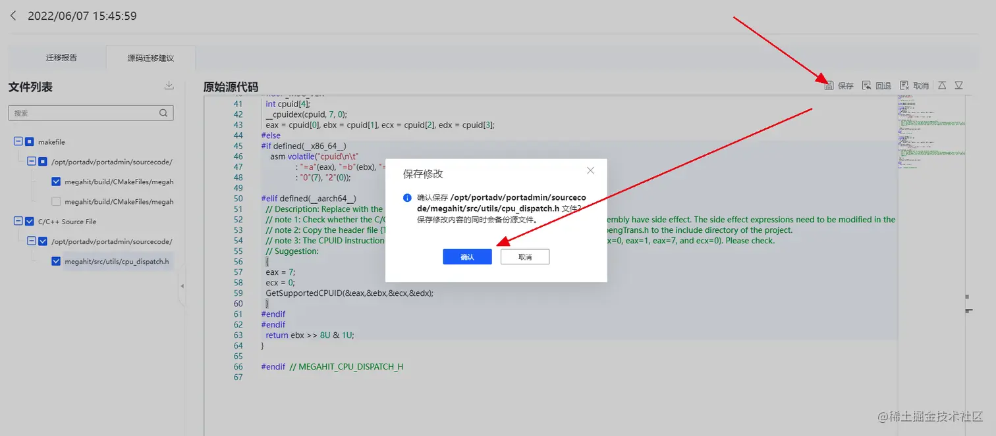Go back using the top-left arrow
The height and width of the screenshot is (436, 996).
tap(13, 16)
